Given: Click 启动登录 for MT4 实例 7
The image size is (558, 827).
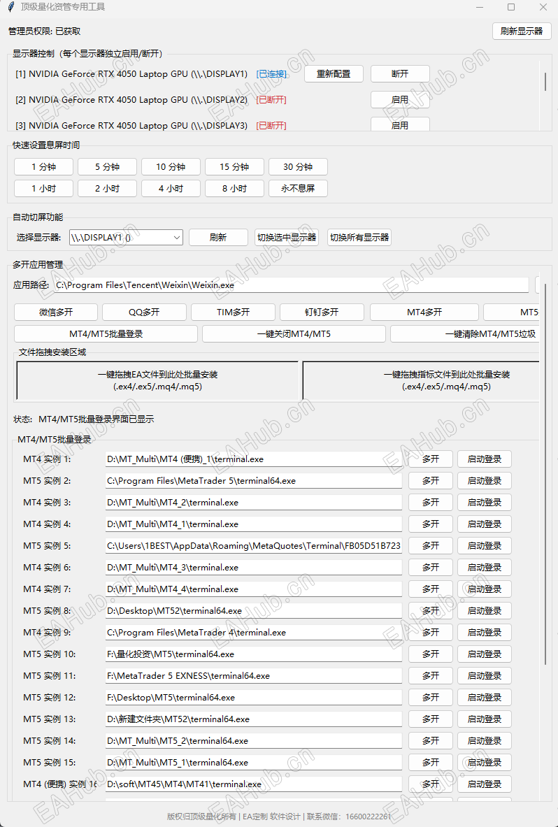Looking at the screenshot, I should point(484,589).
